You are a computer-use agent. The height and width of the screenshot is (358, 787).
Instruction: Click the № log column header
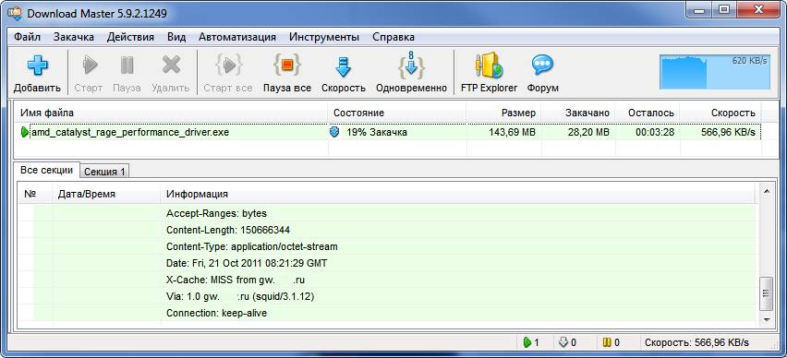click(35, 194)
